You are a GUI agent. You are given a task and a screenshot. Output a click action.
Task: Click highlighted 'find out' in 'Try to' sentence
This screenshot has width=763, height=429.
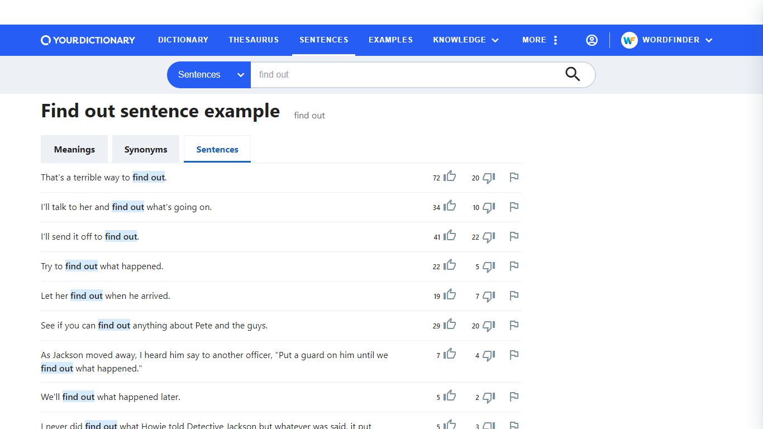(x=82, y=266)
